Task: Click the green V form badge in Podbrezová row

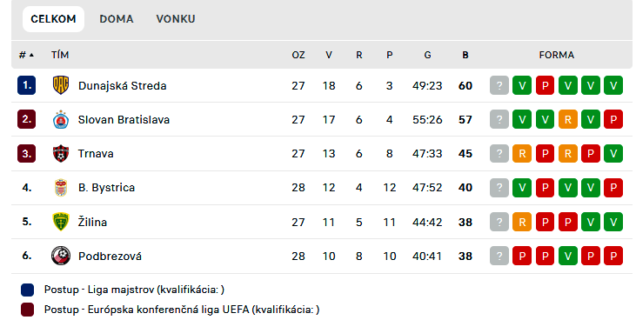Action: pos(568,256)
